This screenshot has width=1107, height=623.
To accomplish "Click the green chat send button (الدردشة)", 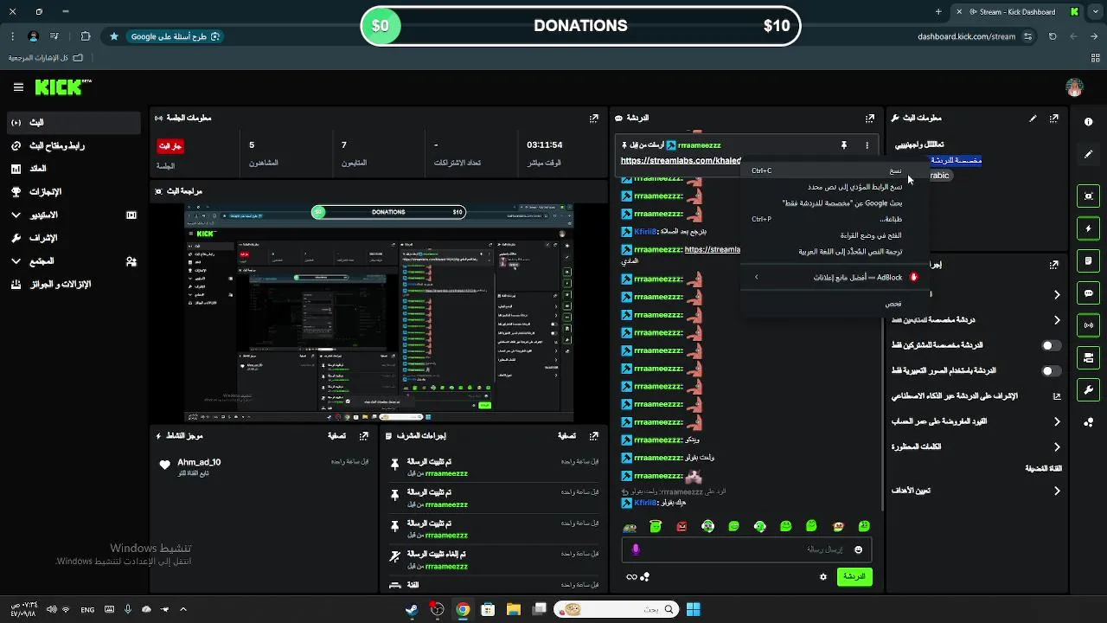I will tap(854, 576).
